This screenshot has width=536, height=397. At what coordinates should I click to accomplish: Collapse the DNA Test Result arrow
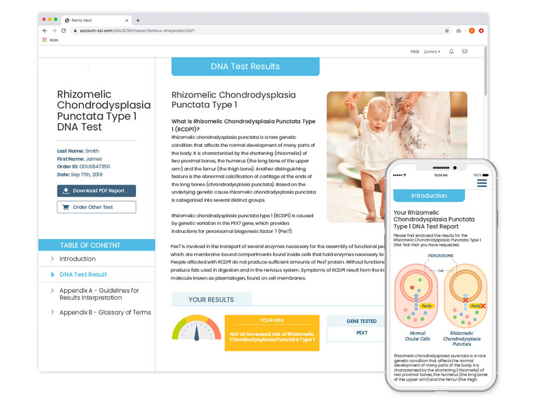52,274
